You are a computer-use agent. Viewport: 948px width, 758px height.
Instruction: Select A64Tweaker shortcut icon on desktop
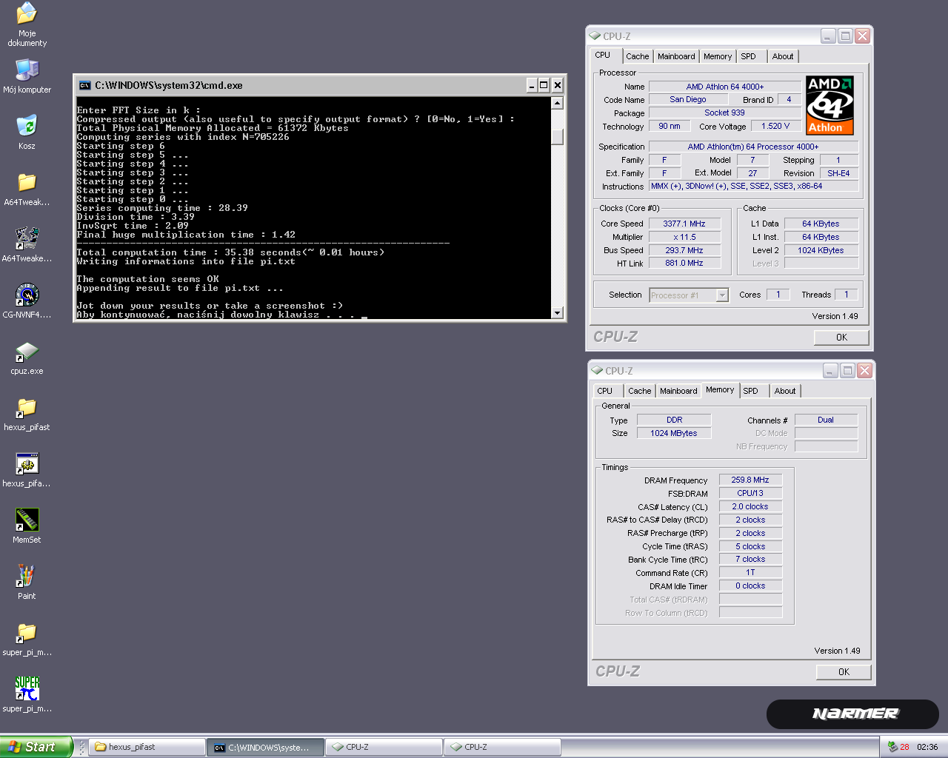27,238
